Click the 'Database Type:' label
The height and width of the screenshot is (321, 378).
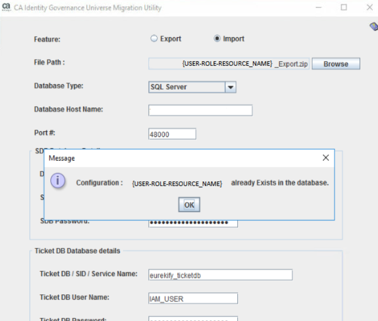click(59, 86)
